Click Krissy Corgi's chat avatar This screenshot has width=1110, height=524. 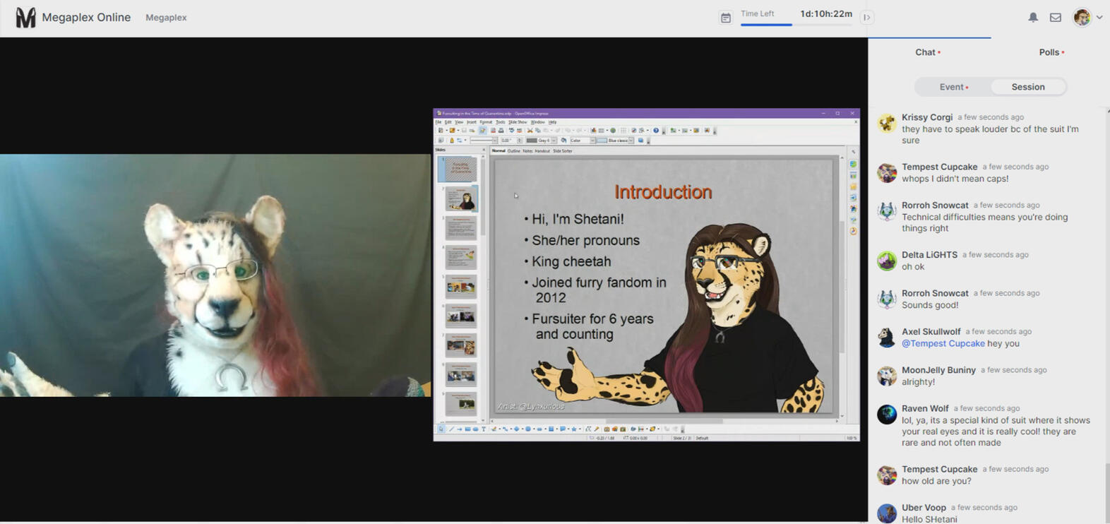[x=886, y=124]
